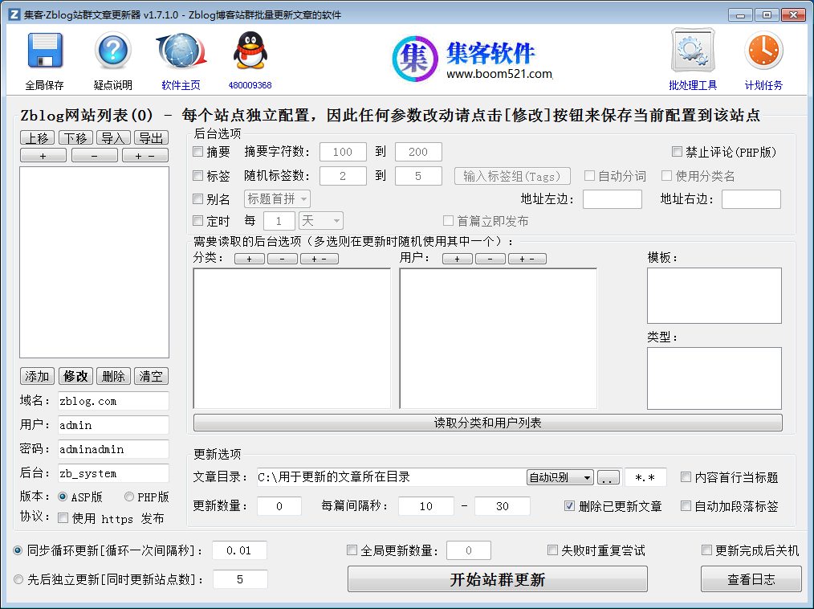The height and width of the screenshot is (609, 814).
Task: Start update with 开始站群更新 button
Action: [498, 578]
